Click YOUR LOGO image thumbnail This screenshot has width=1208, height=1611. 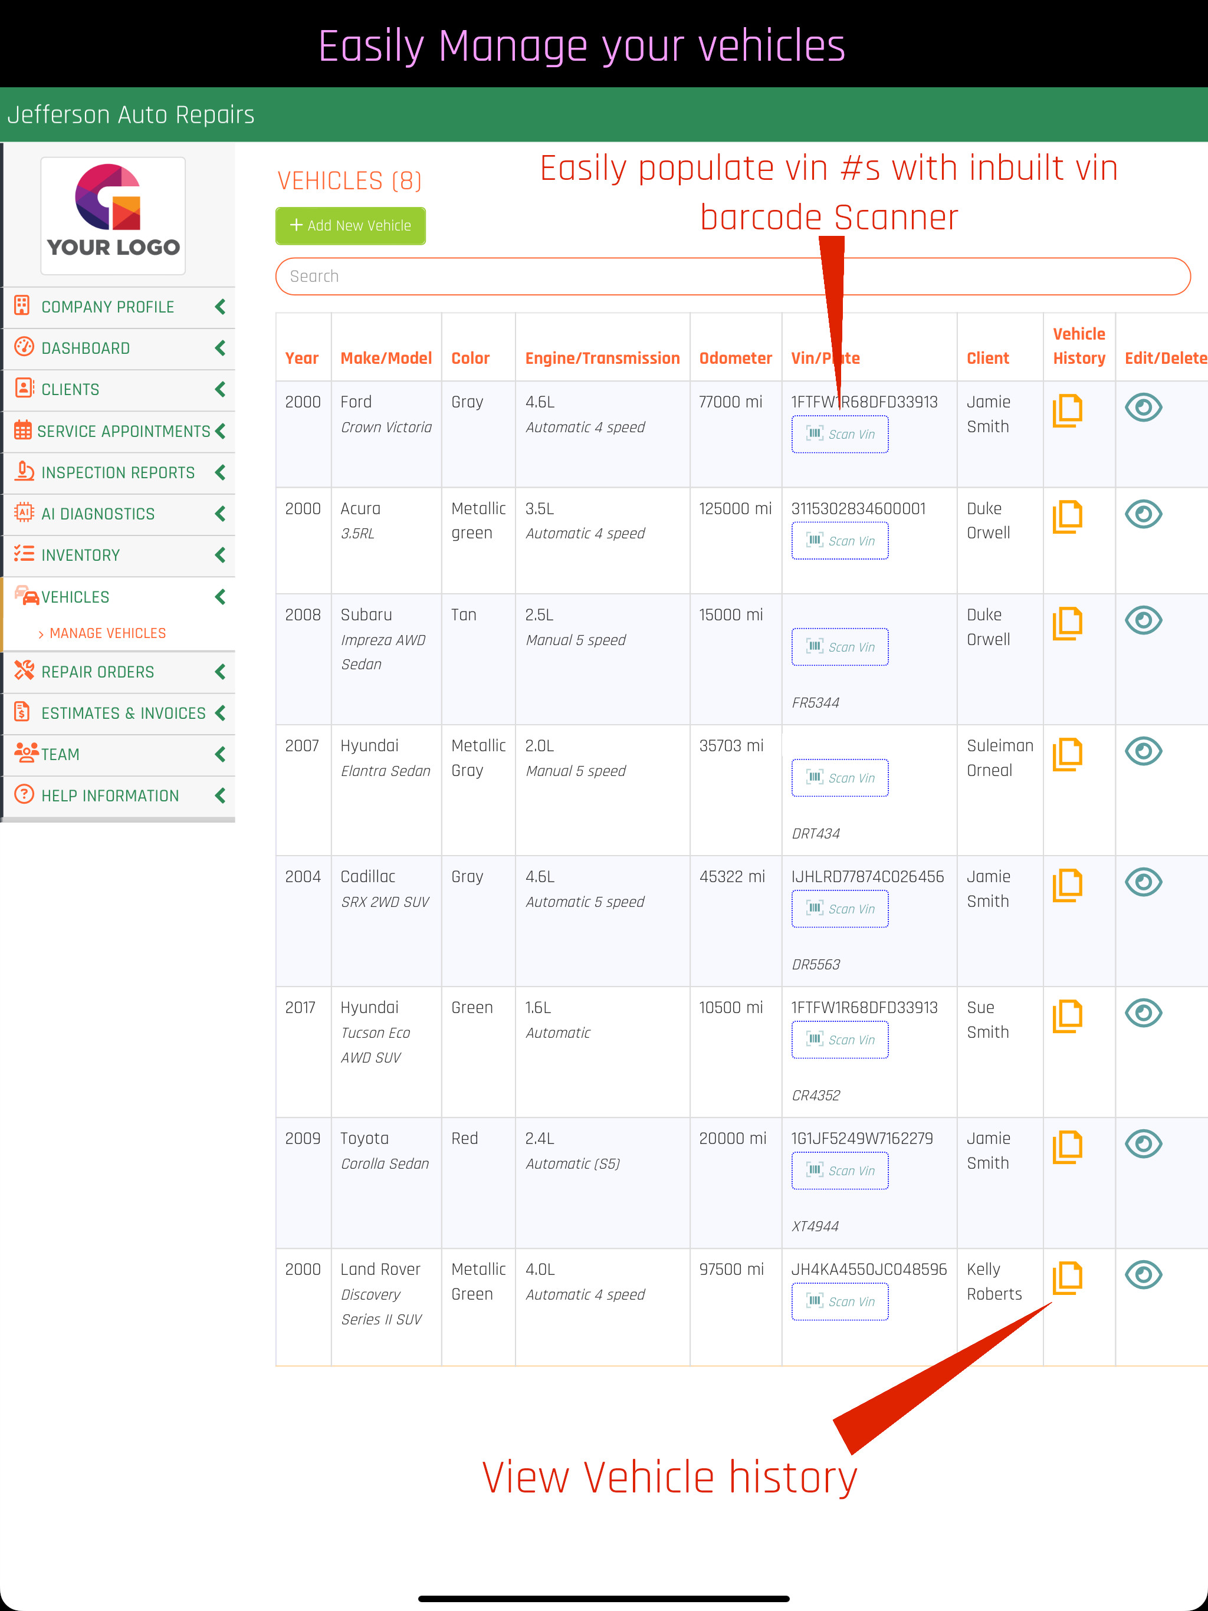(x=113, y=216)
